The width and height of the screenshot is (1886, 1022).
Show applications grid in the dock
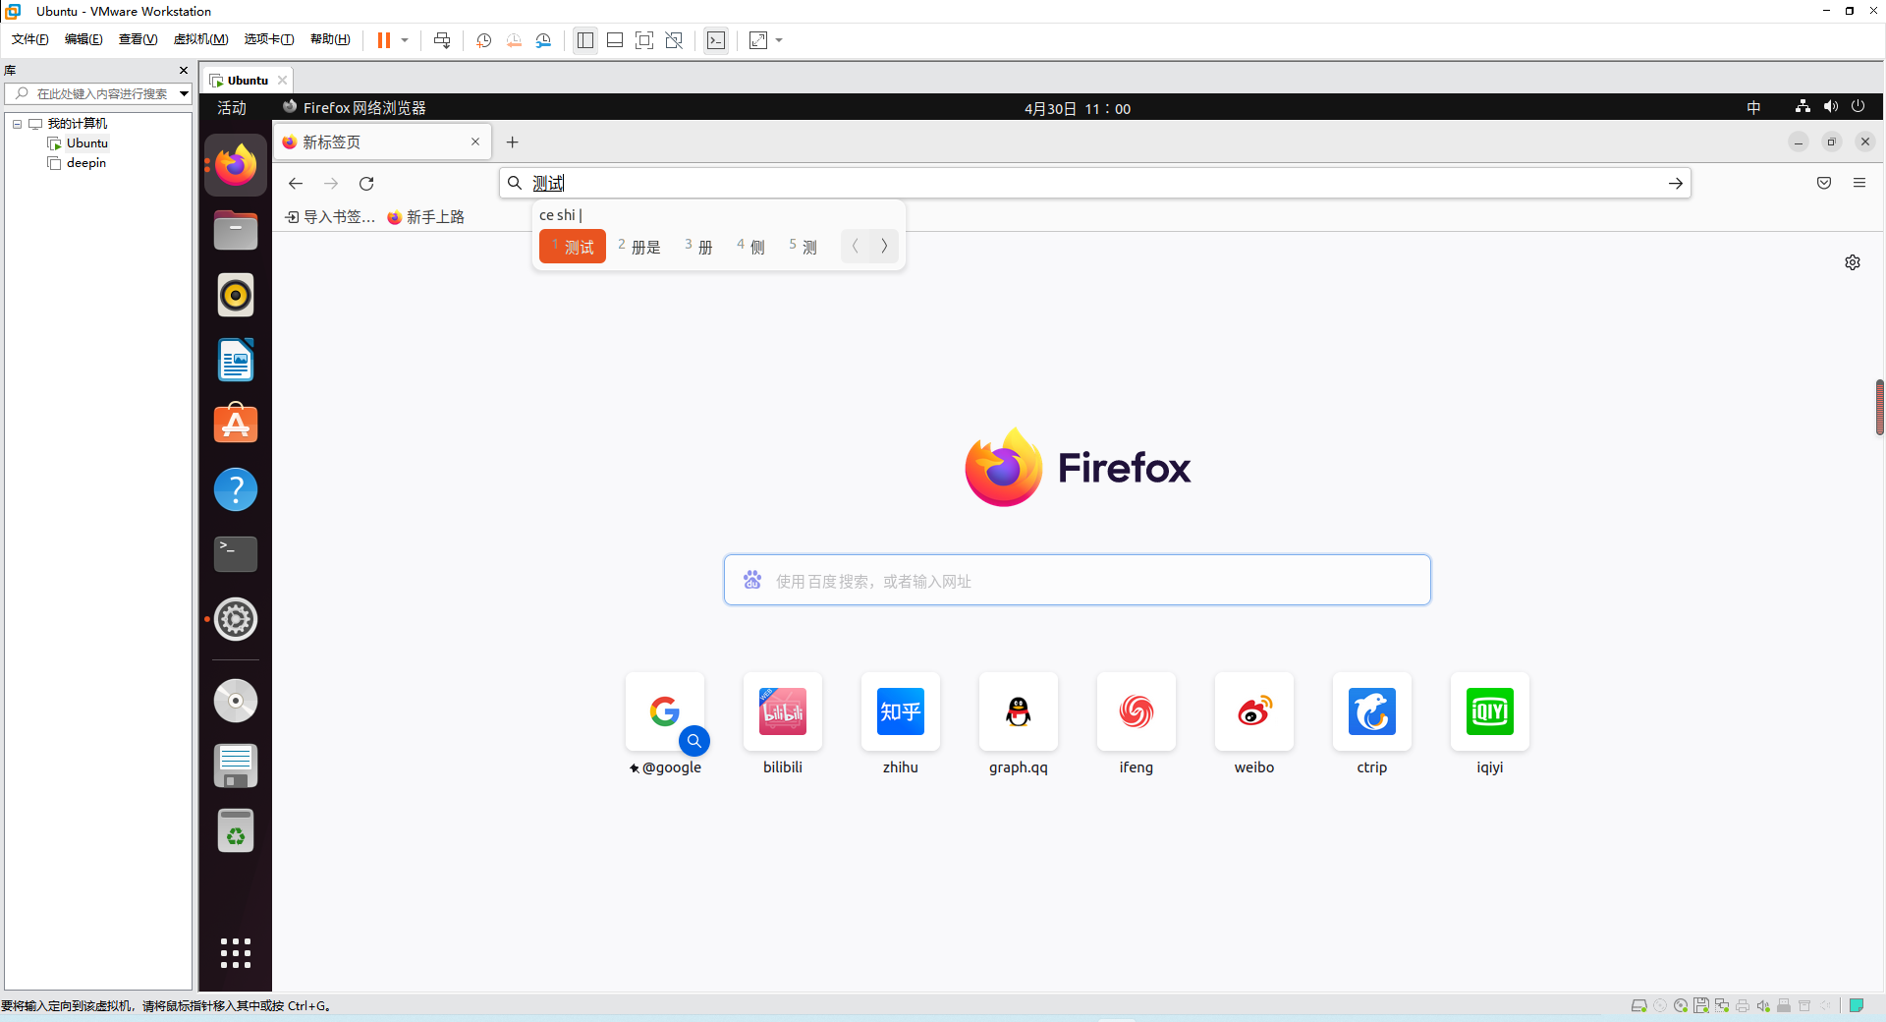pos(236,952)
